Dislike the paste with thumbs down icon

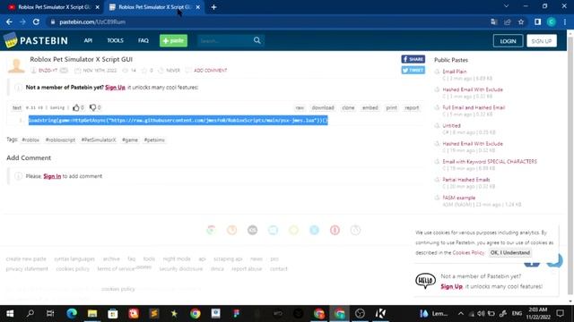(x=92, y=107)
